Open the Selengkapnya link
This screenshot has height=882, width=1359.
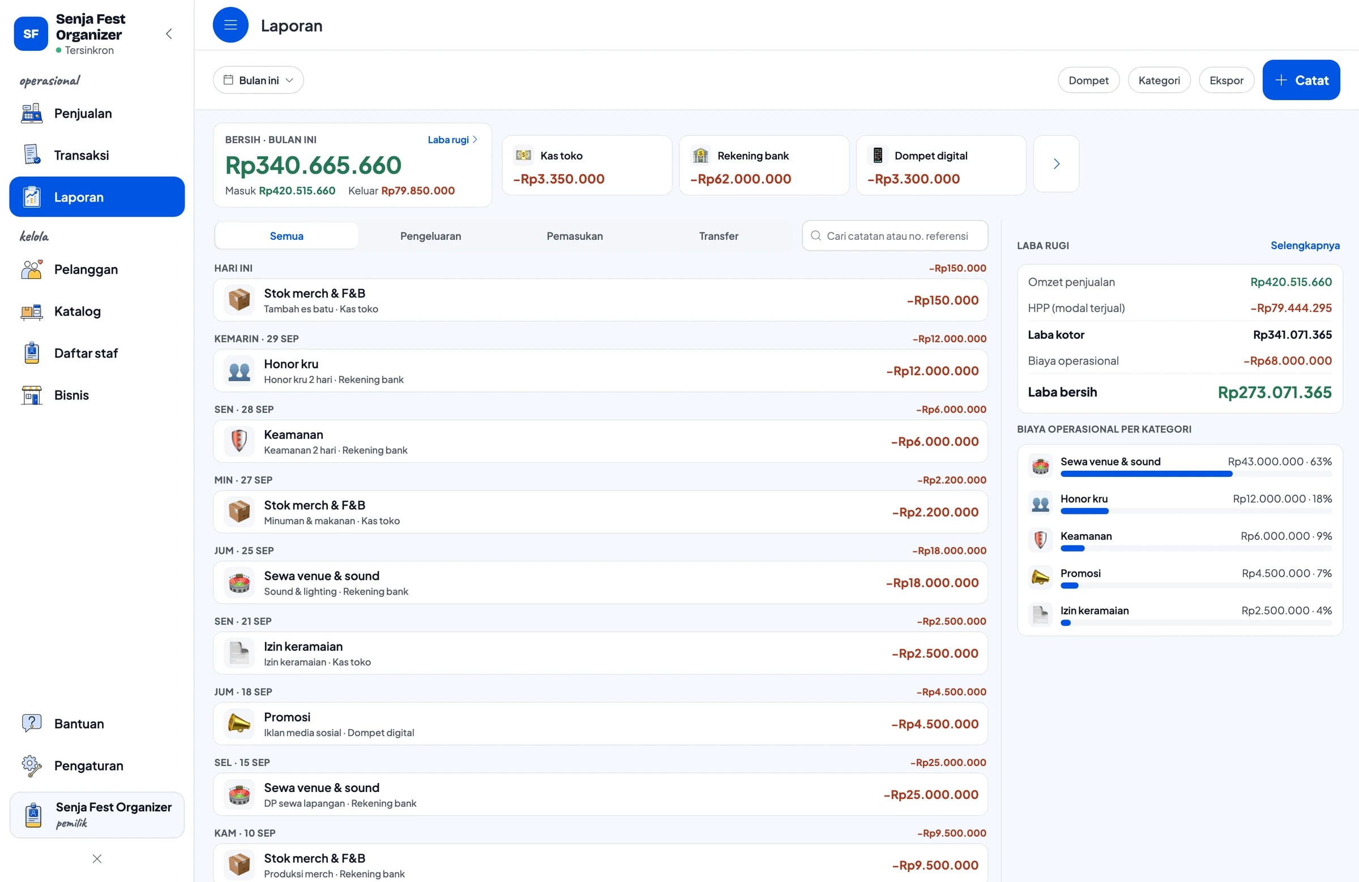(1305, 246)
